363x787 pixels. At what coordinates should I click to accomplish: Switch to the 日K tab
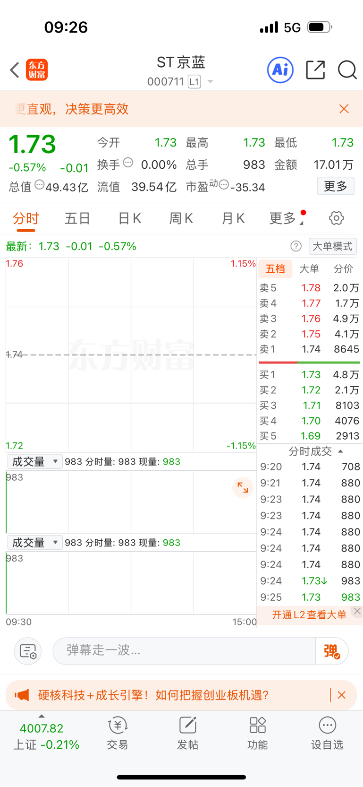tap(129, 218)
